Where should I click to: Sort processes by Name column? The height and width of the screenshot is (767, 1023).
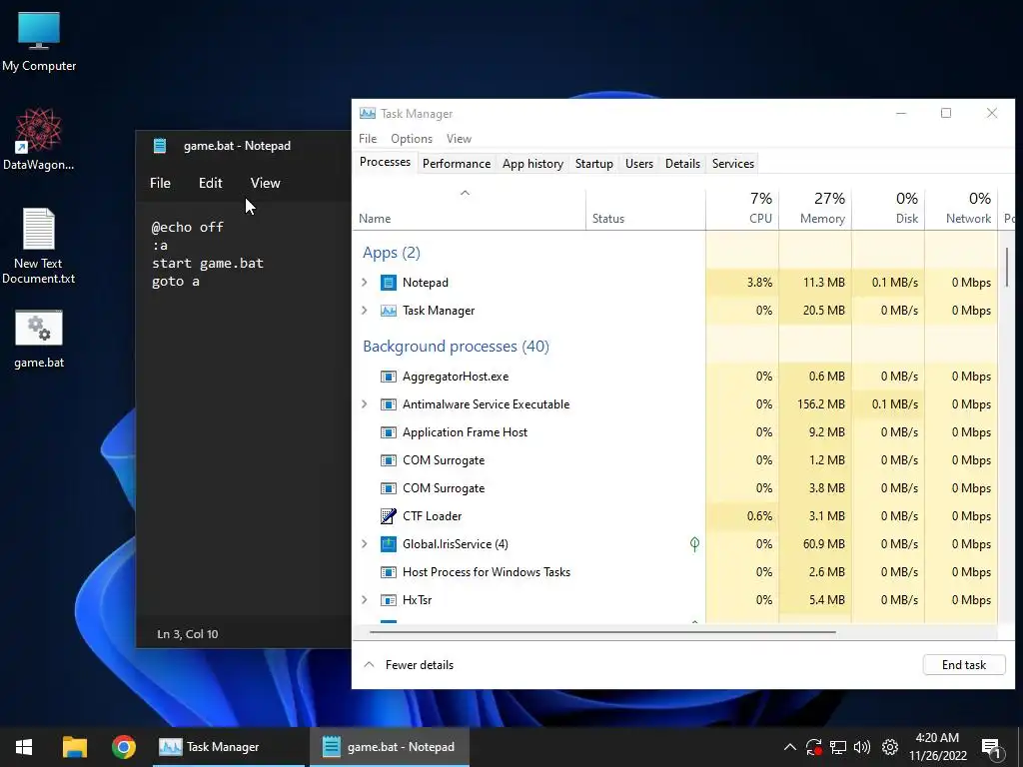(470, 209)
